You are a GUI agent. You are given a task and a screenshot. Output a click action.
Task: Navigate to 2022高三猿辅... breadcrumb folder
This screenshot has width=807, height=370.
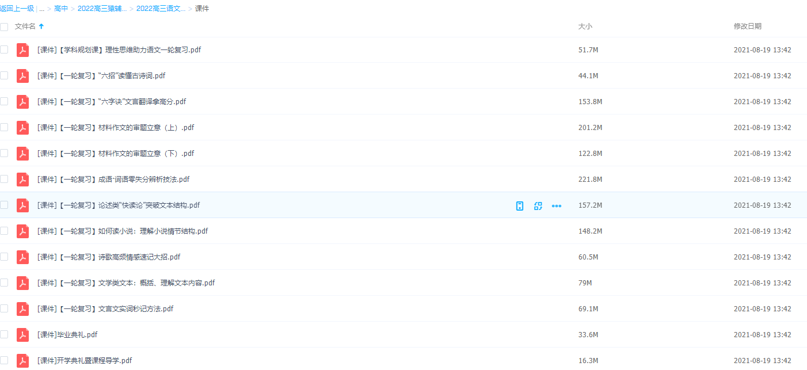click(102, 9)
